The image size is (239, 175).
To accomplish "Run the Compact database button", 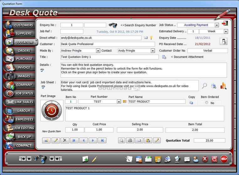I will pos(19,146).
